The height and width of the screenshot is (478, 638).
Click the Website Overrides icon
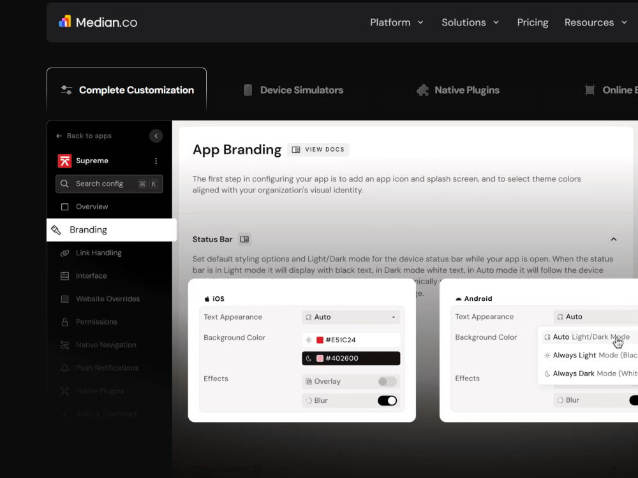[x=64, y=299]
